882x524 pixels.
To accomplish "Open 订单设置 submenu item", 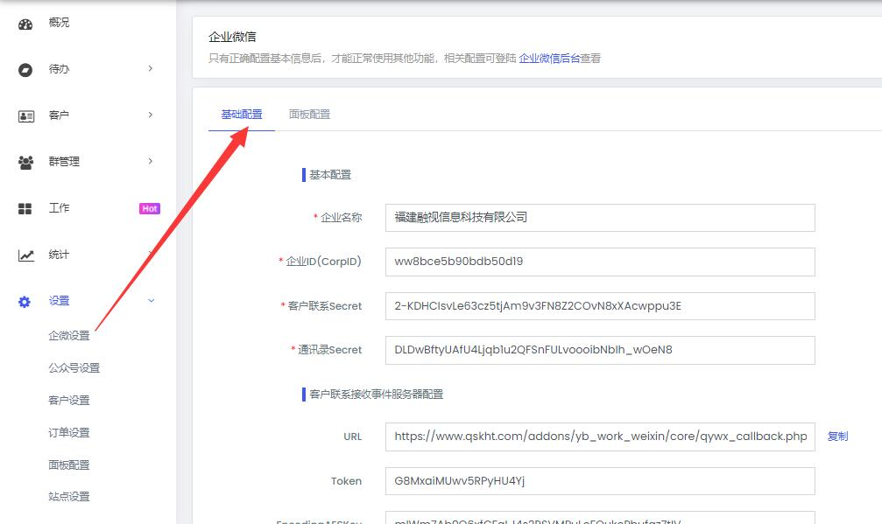I will 69,433.
